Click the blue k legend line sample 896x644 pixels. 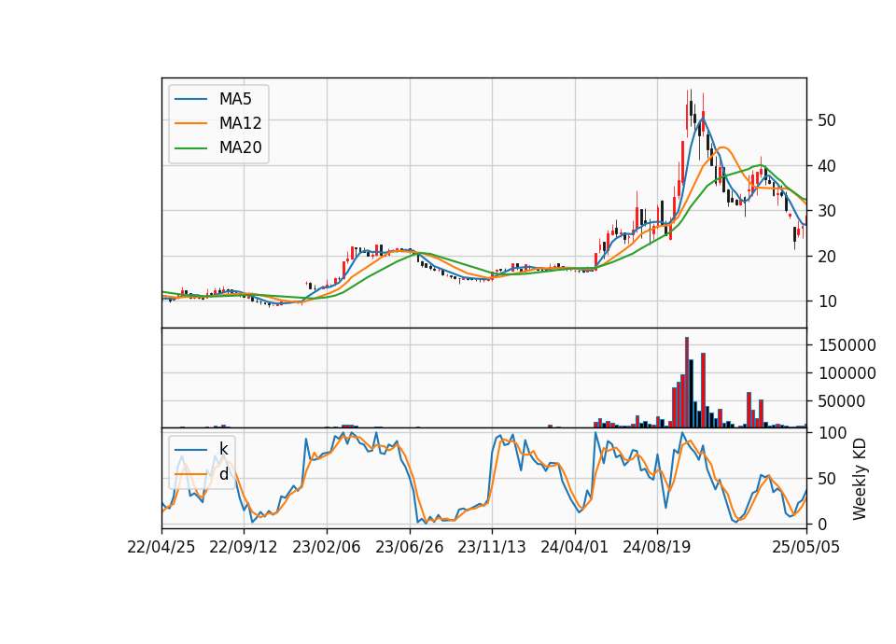(190, 449)
